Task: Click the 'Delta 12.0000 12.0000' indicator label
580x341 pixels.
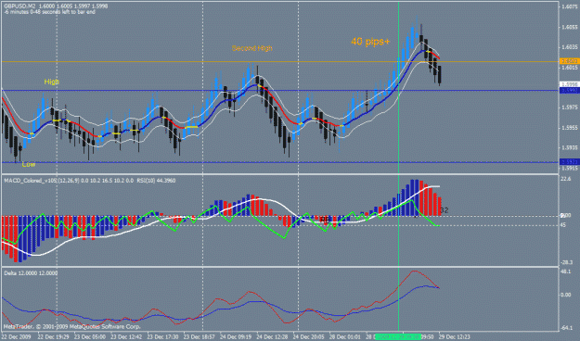Action: (31, 272)
